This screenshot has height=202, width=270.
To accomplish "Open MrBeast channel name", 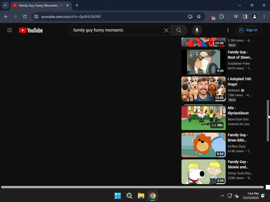I will point(234,90).
